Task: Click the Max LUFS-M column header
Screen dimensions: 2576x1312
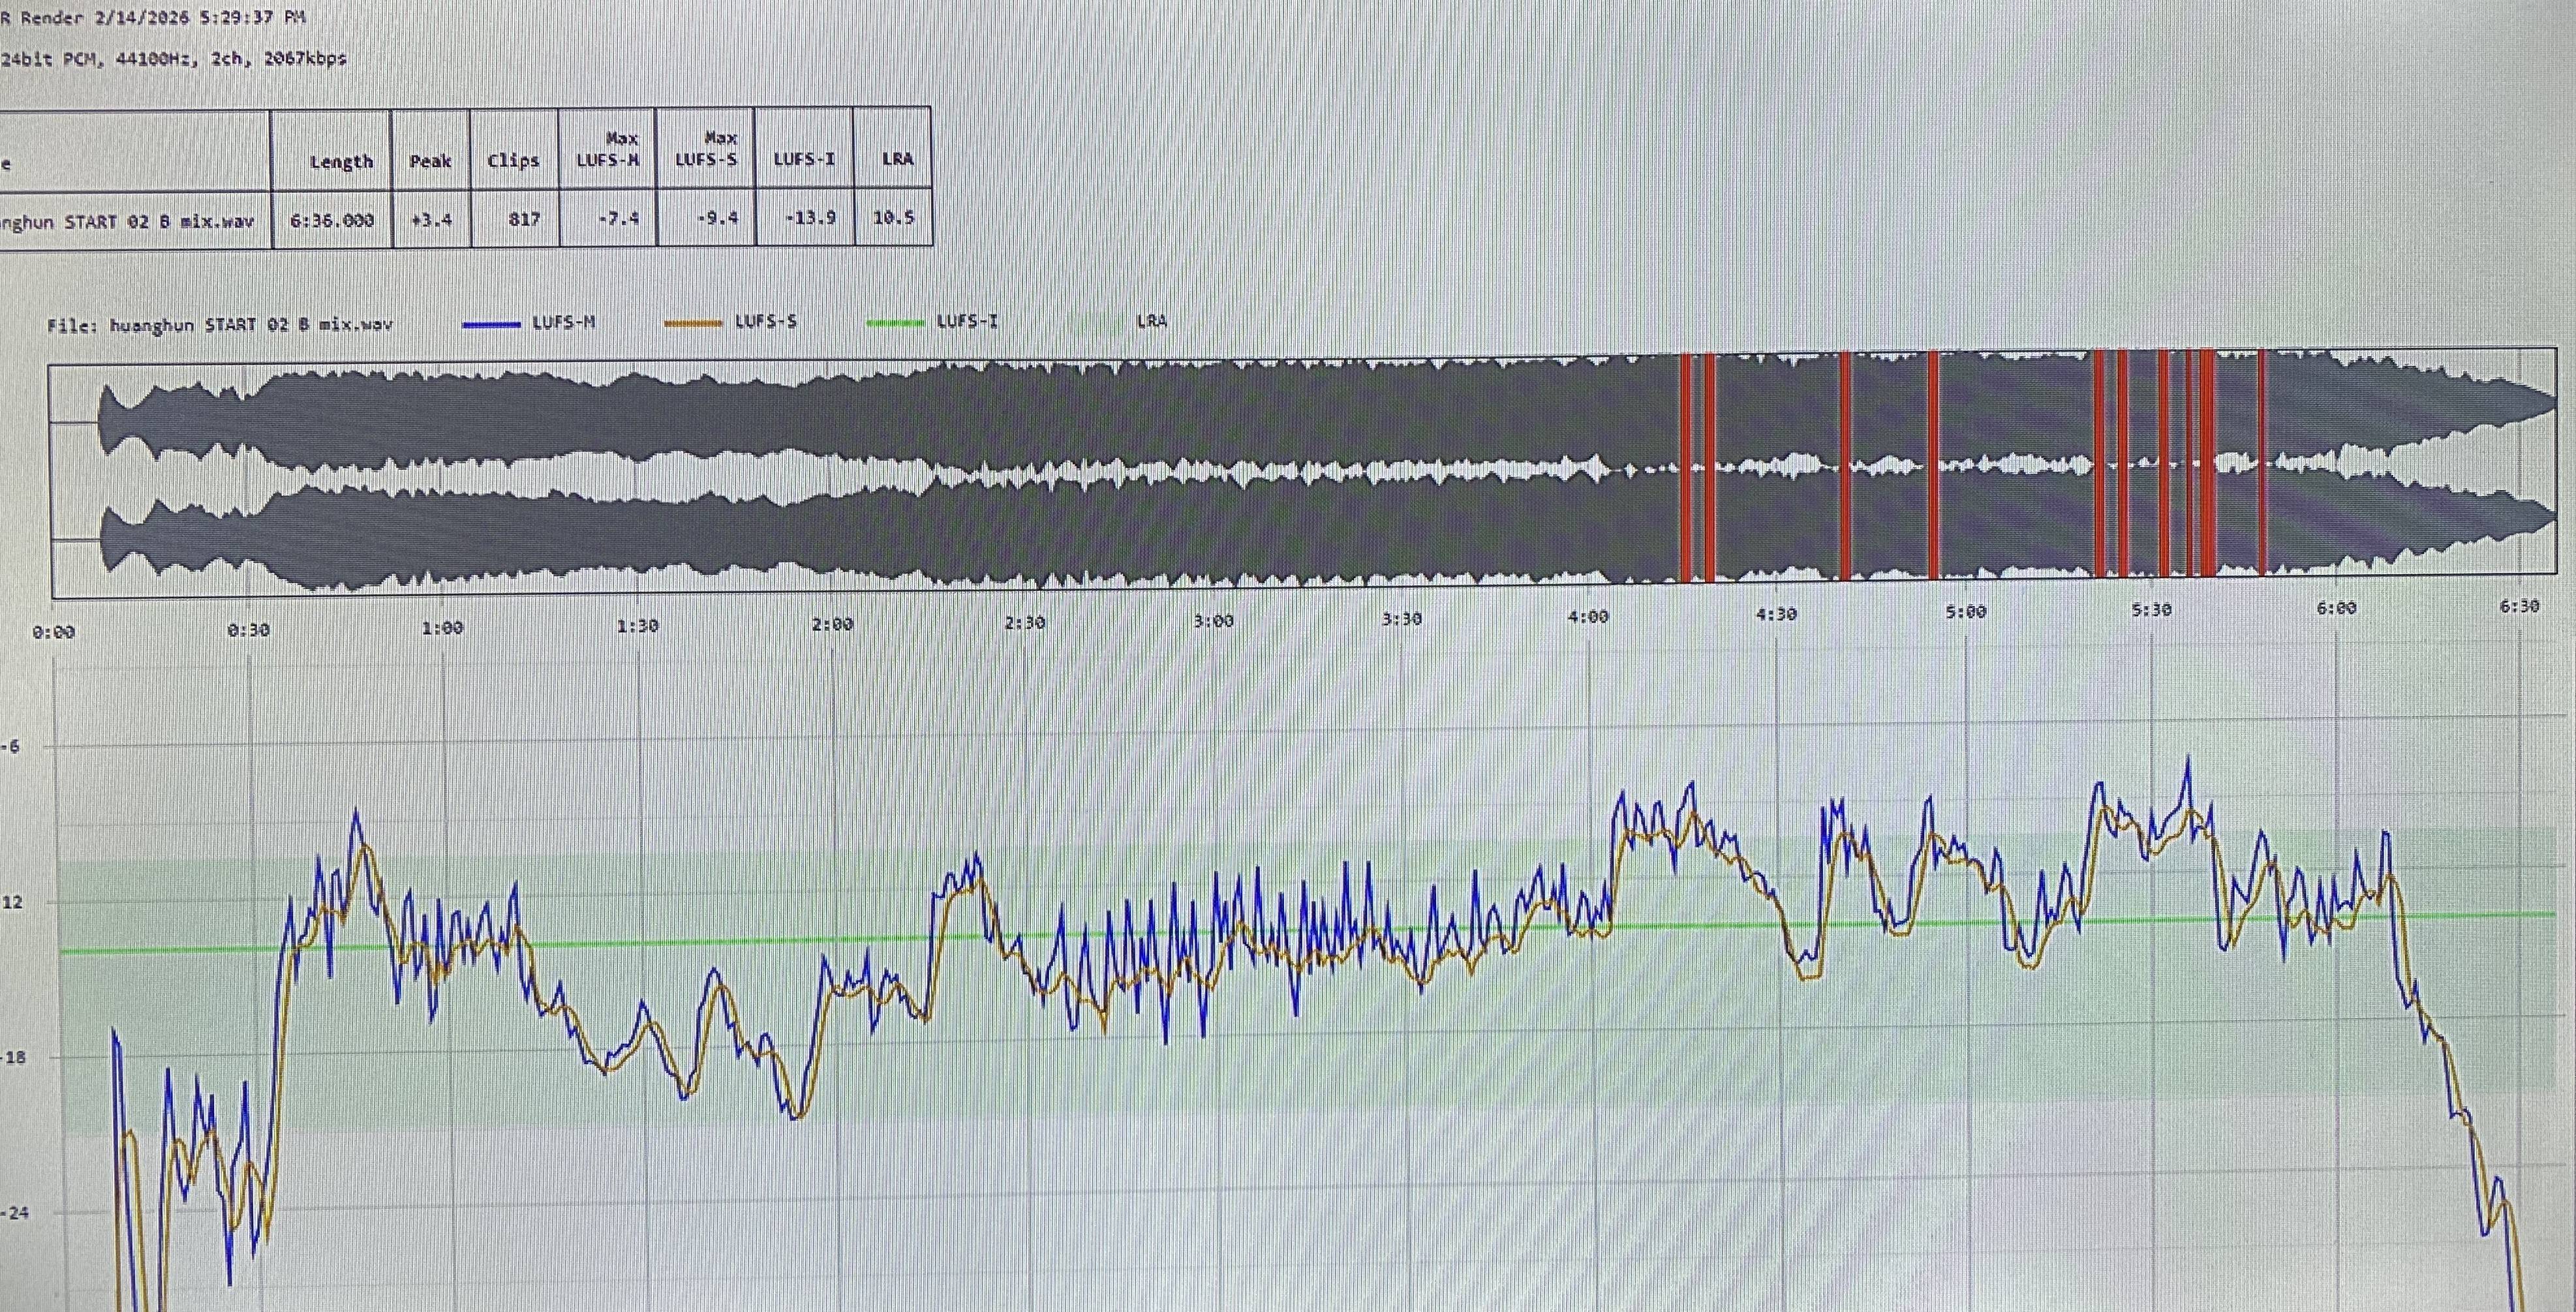Action: tap(608, 149)
